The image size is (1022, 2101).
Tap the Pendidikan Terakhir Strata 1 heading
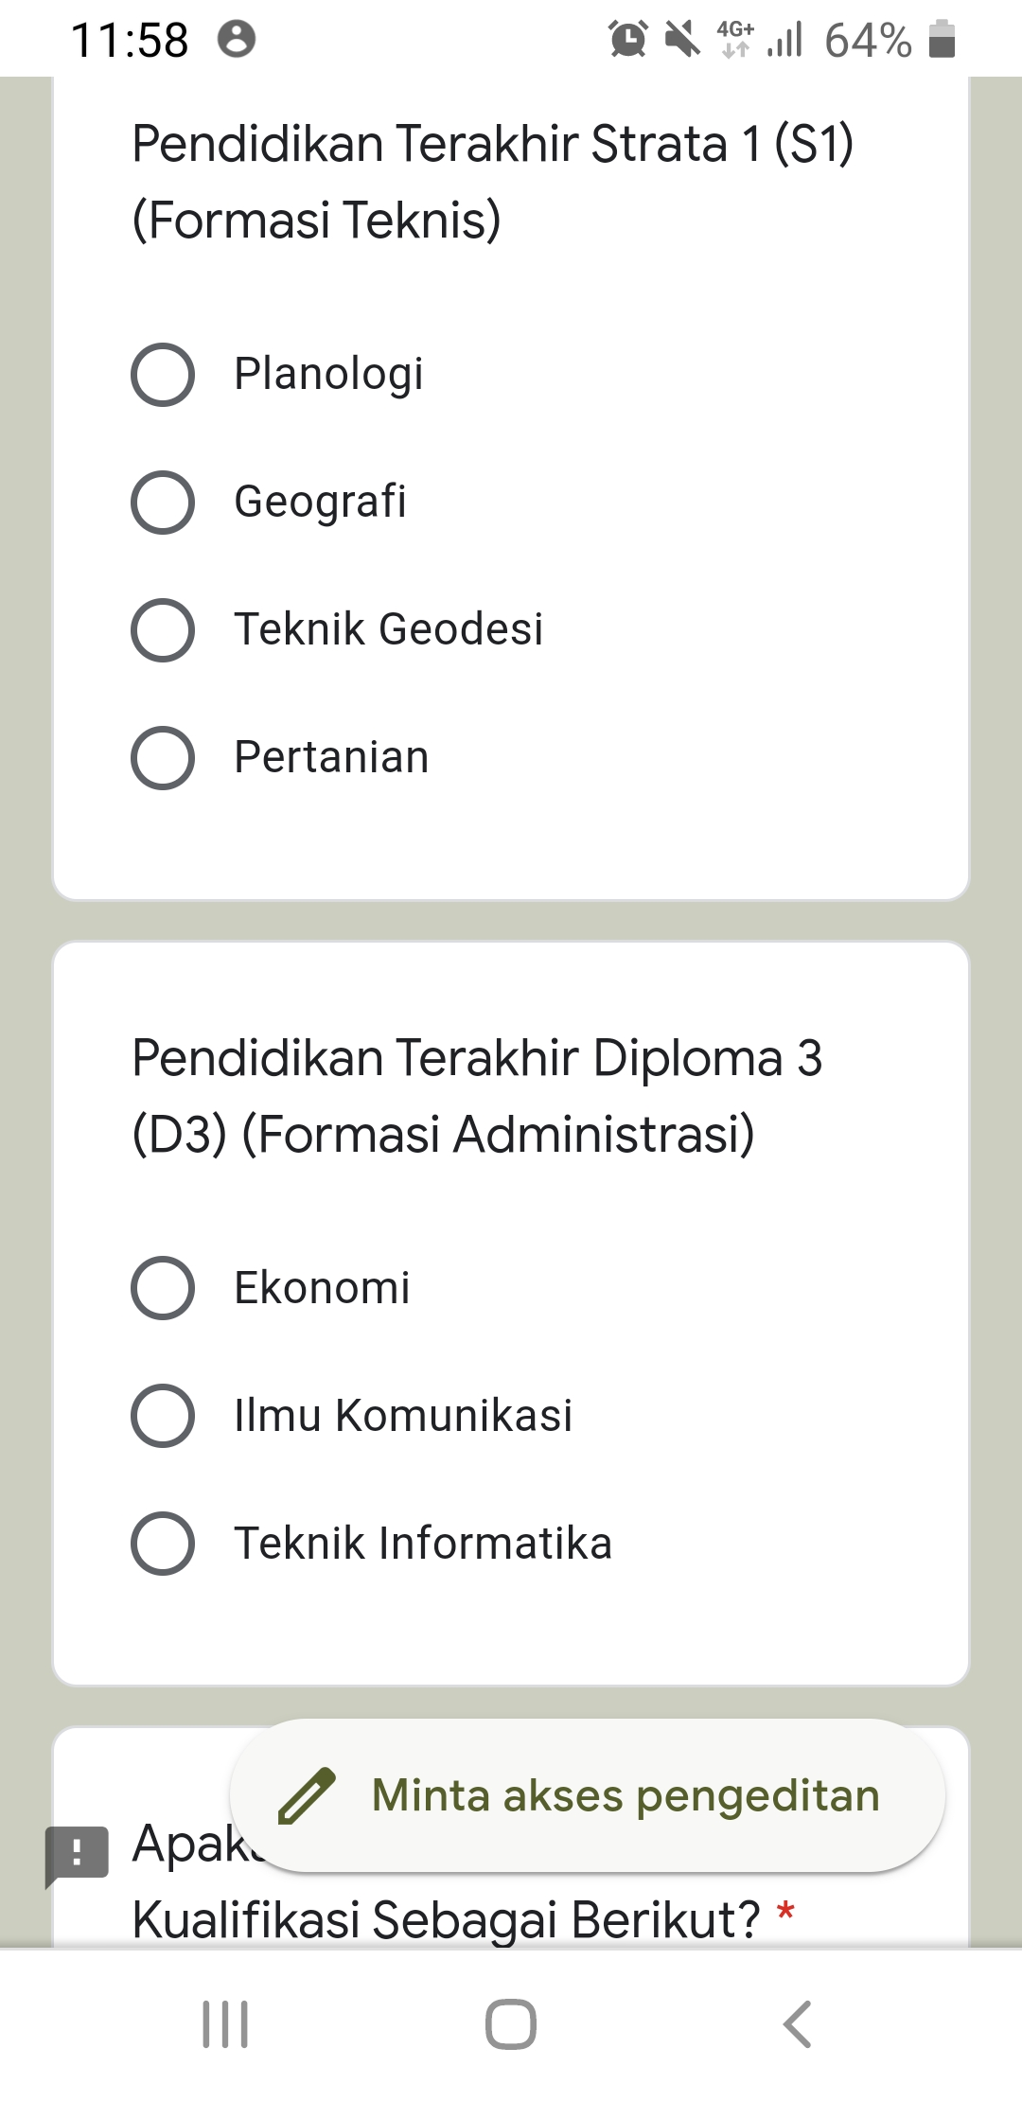point(492,182)
